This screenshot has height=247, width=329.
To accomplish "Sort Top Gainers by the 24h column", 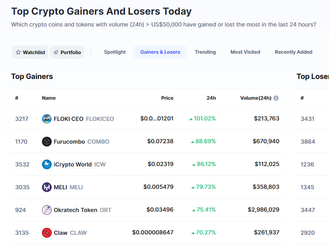I will pyautogui.click(x=211, y=98).
